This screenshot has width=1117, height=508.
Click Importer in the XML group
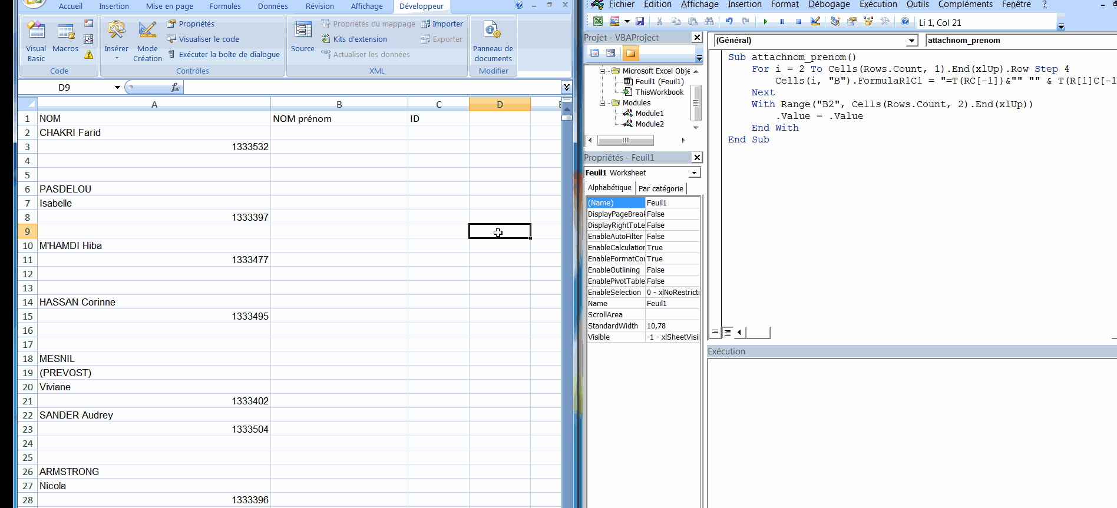tap(442, 24)
